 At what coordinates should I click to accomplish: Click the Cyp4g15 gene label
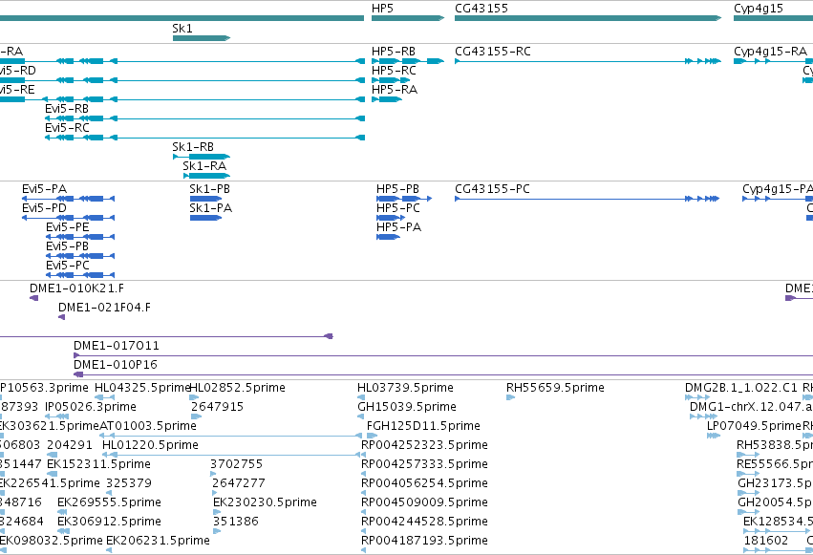(758, 9)
